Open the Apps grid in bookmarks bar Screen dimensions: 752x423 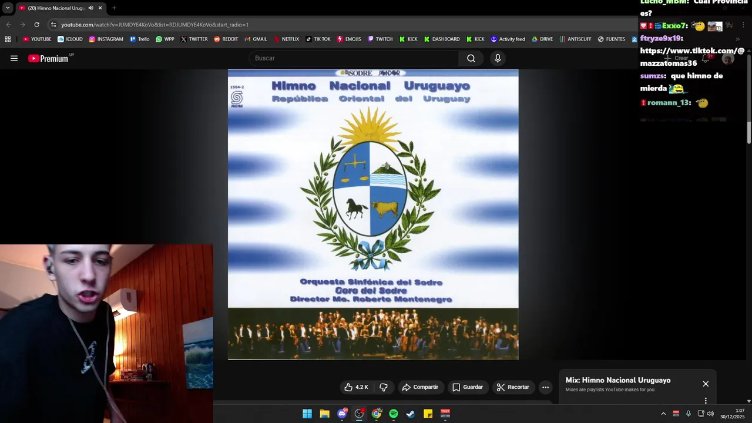8,39
